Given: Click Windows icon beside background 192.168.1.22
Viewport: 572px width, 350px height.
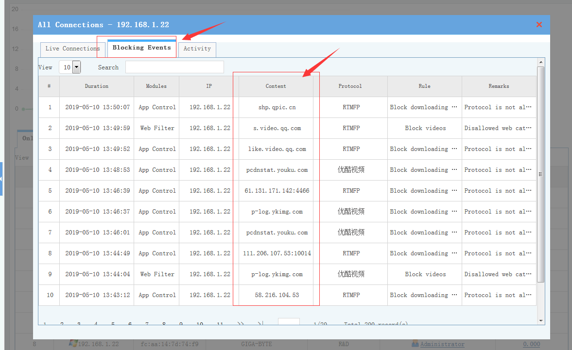Looking at the screenshot, I should [x=73, y=343].
